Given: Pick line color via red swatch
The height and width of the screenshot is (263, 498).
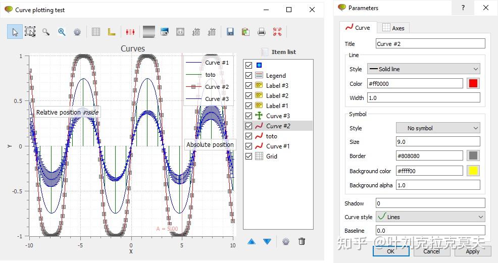Looking at the screenshot, I should coord(473,83).
